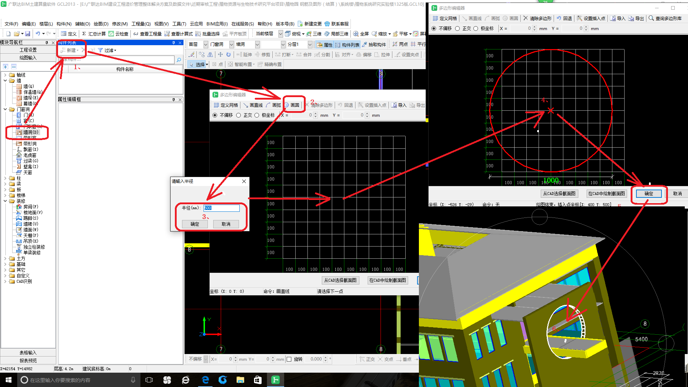Click the undo arrow icon in main toolbar
Viewport: 688px width, 387px height.
click(38, 34)
